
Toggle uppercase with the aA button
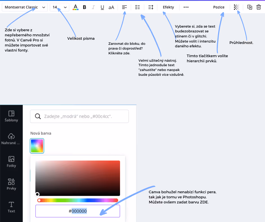[111, 7]
